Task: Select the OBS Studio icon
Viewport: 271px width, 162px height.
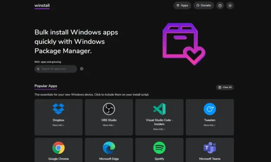Action: (x=109, y=109)
